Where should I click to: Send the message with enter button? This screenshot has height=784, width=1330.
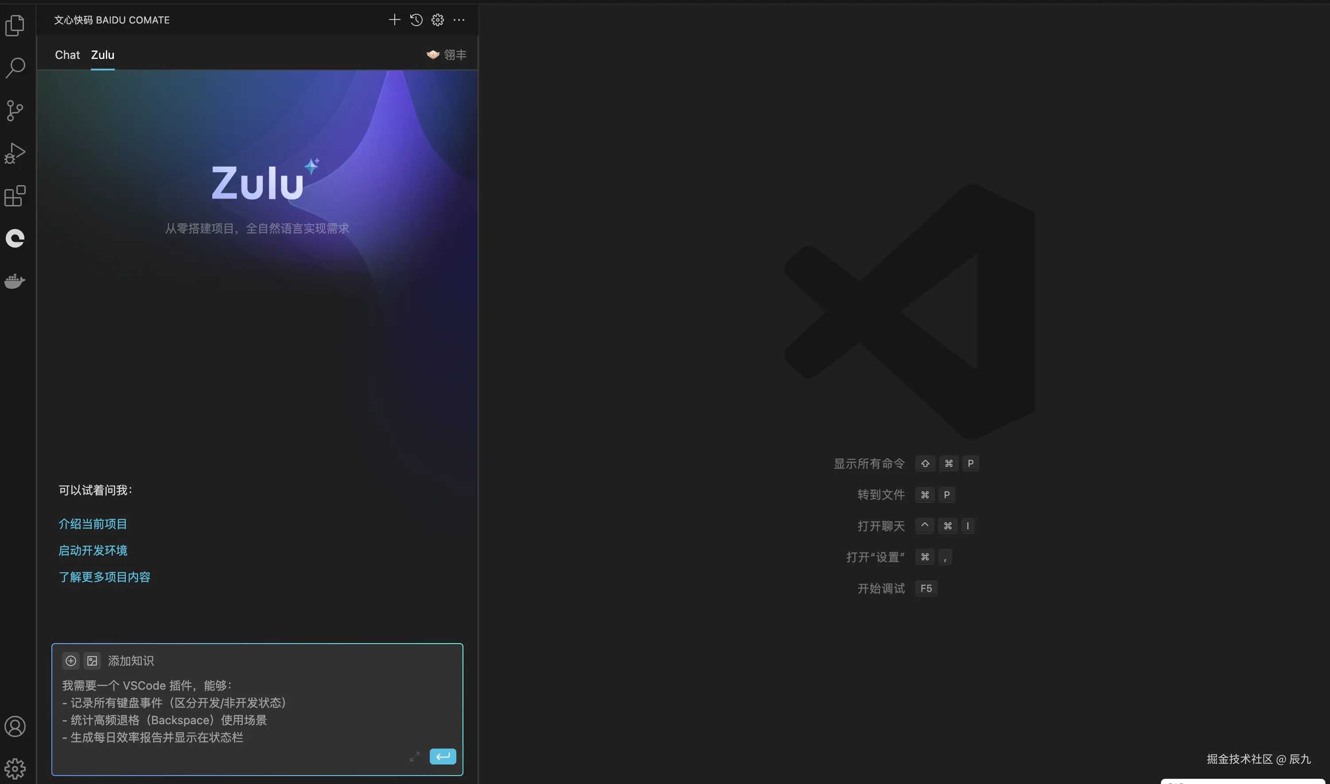tap(442, 757)
